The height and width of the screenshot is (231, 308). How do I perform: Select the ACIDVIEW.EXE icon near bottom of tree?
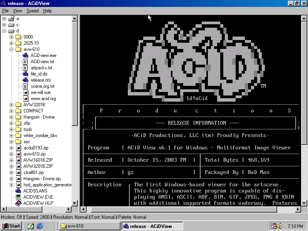(x=18, y=197)
